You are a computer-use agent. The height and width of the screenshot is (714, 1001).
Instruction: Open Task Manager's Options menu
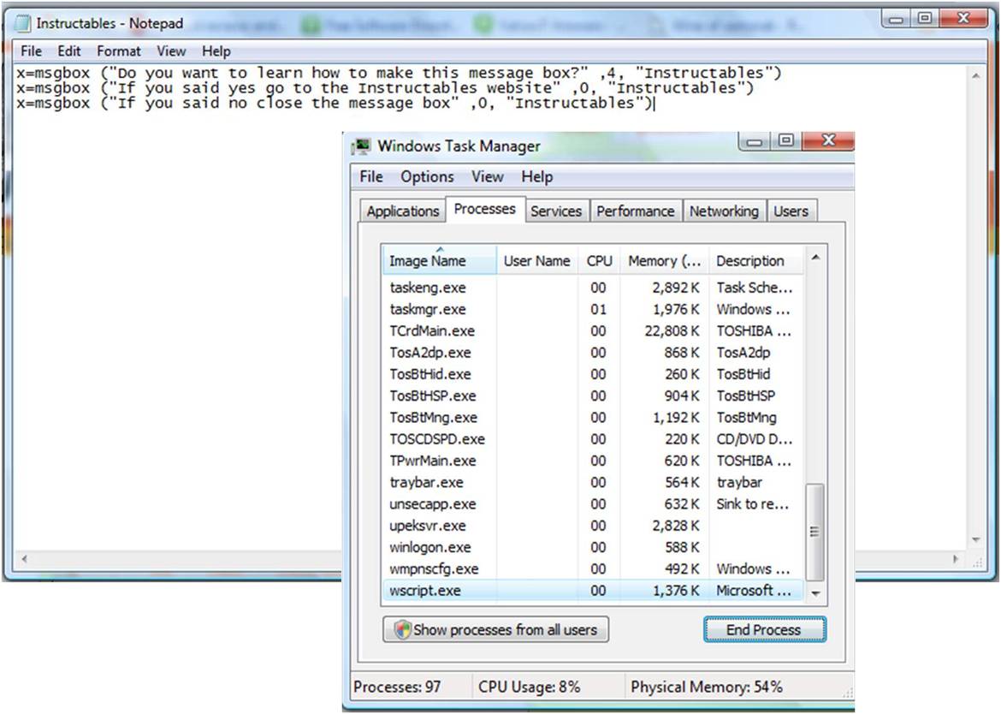[427, 177]
